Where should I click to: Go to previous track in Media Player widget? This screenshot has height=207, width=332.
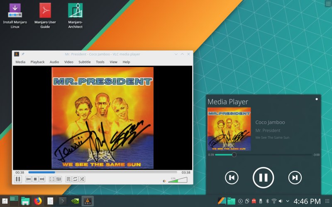click(x=232, y=178)
